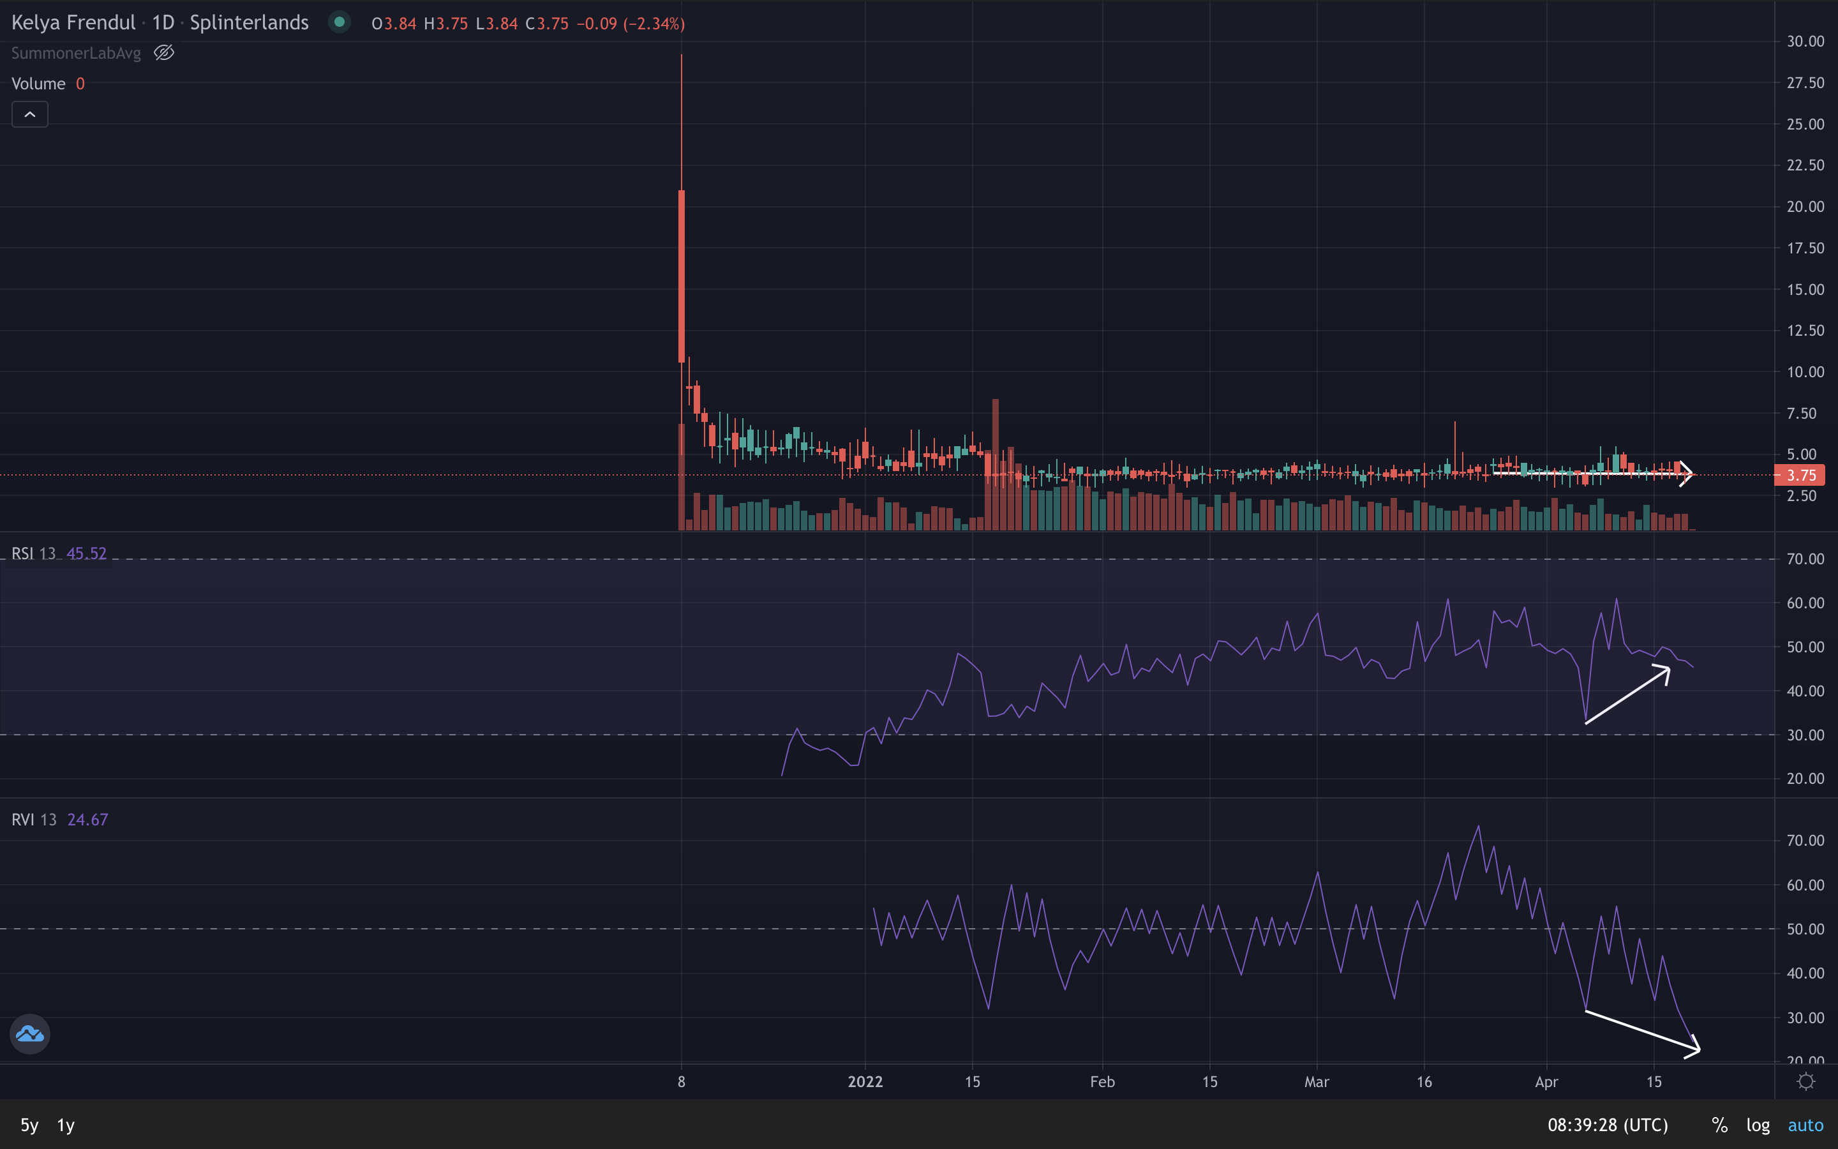Click the Kelya Frendul symbol title

click(73, 23)
